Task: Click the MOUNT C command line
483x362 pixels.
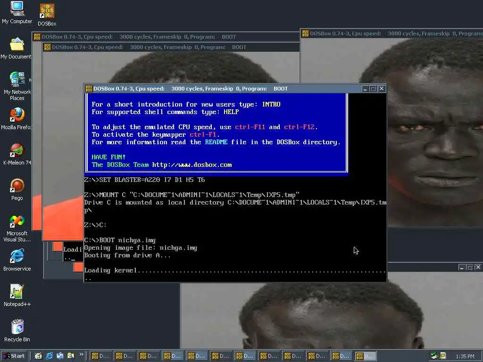Action: tap(192, 195)
